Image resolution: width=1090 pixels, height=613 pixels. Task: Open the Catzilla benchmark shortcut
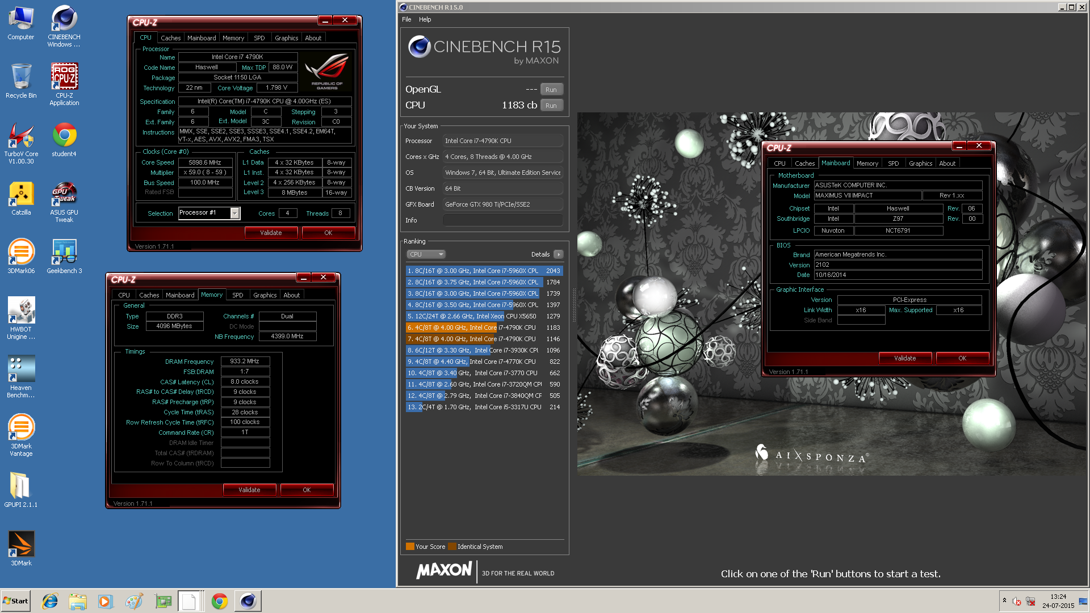(21, 198)
